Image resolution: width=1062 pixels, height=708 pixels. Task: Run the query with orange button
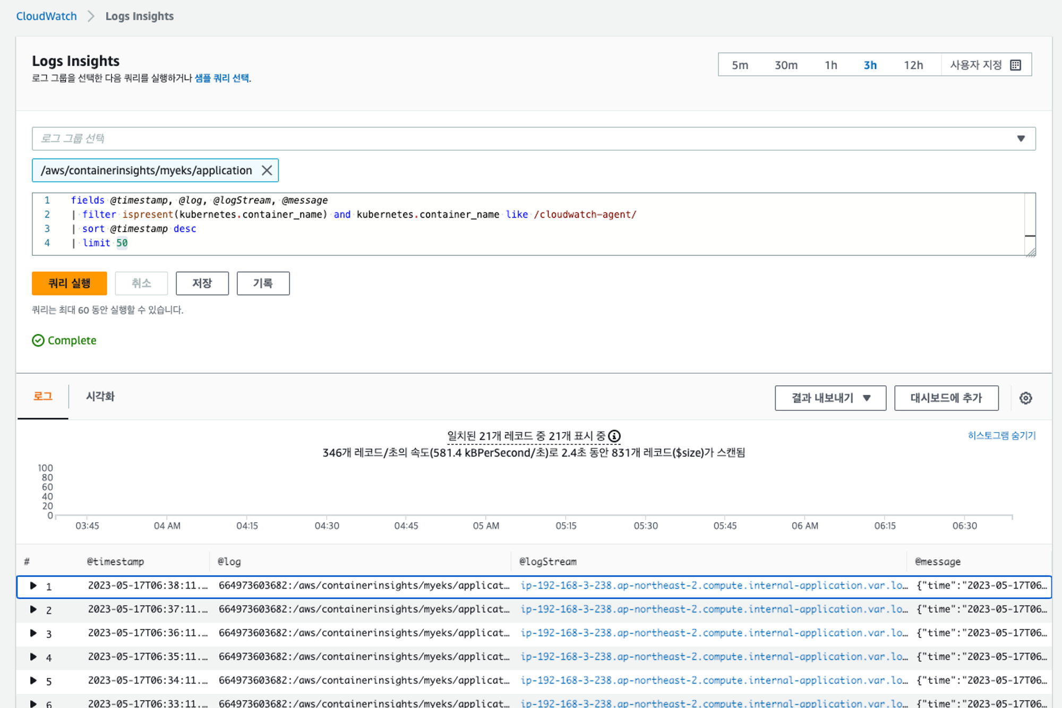tap(70, 283)
